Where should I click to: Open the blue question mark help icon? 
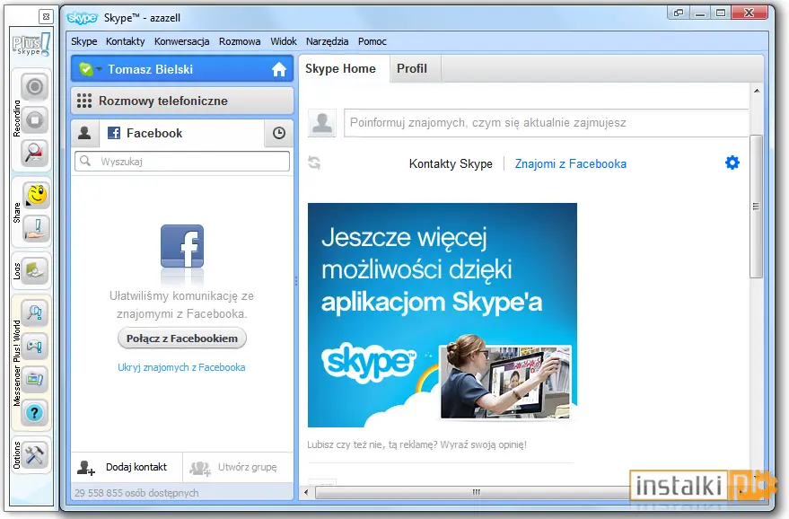point(34,413)
